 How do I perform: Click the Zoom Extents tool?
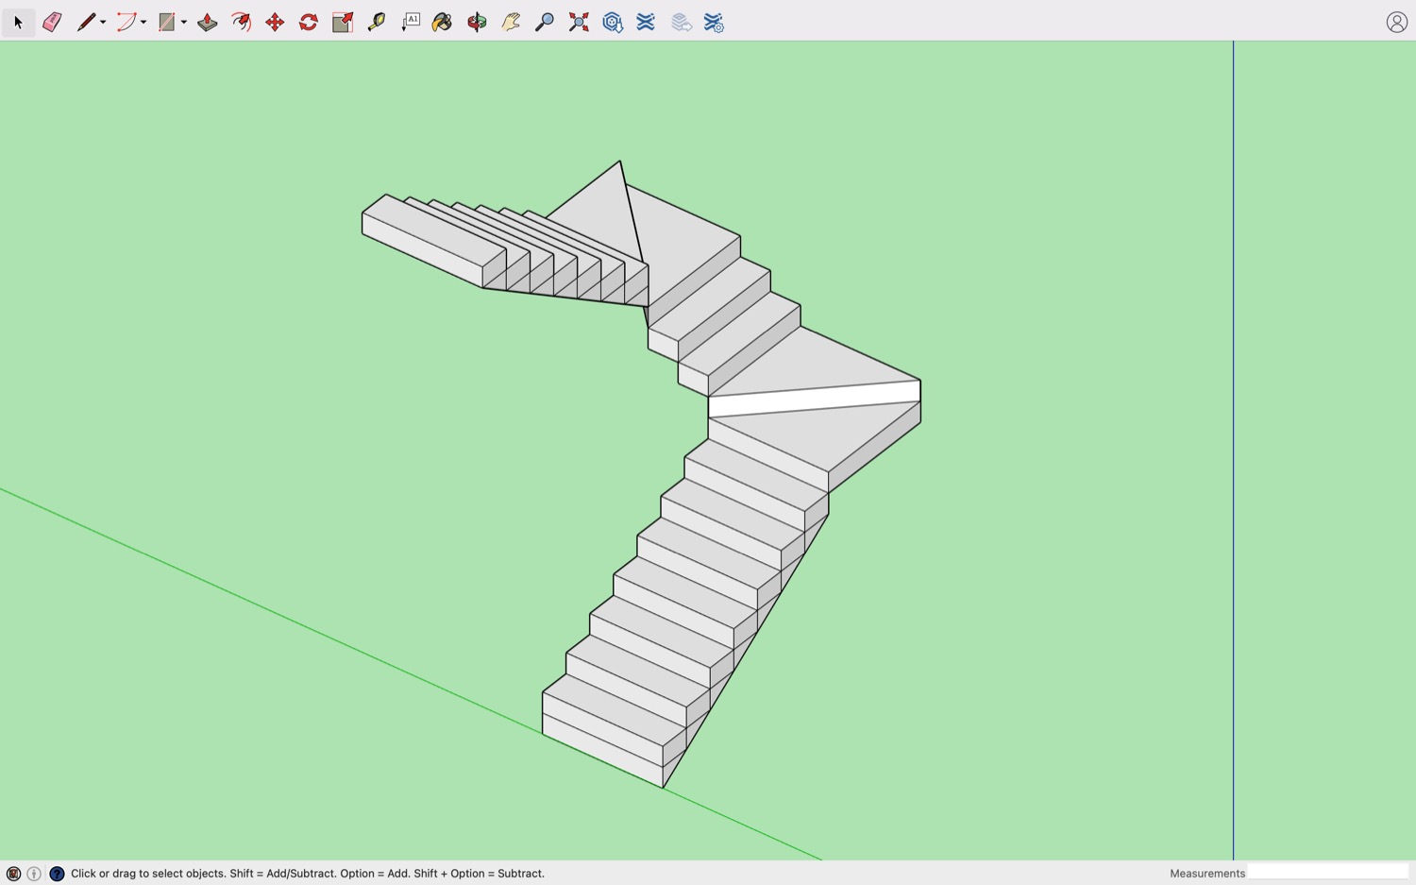pos(579,22)
